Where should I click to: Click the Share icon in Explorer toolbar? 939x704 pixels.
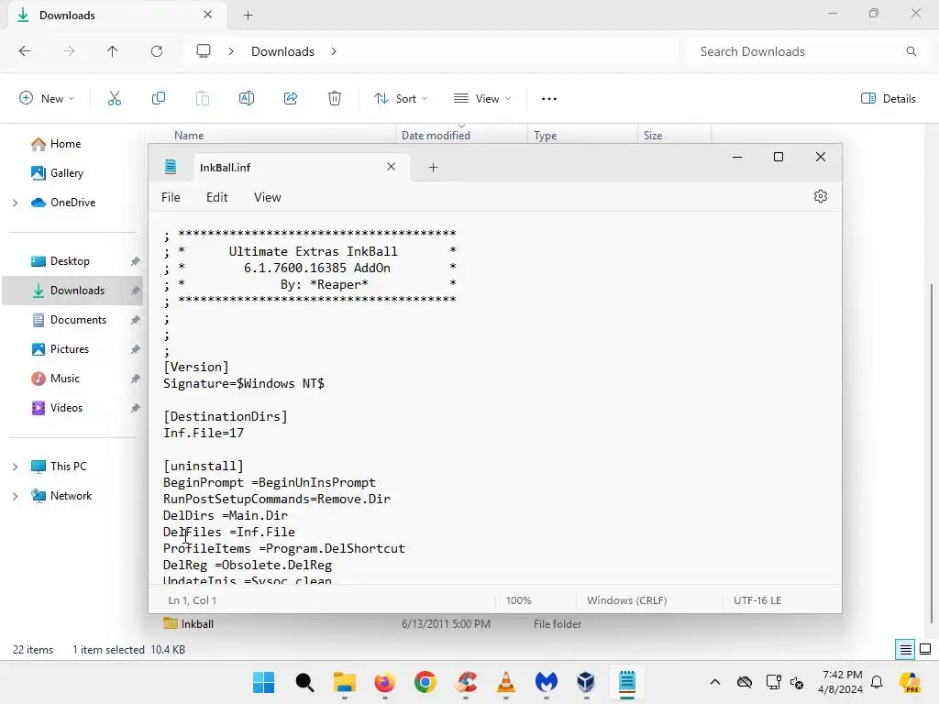pyautogui.click(x=291, y=99)
